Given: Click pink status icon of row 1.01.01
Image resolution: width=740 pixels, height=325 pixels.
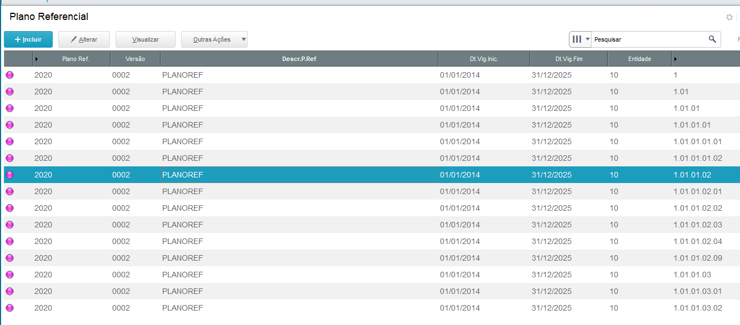Looking at the screenshot, I should click(x=9, y=108).
